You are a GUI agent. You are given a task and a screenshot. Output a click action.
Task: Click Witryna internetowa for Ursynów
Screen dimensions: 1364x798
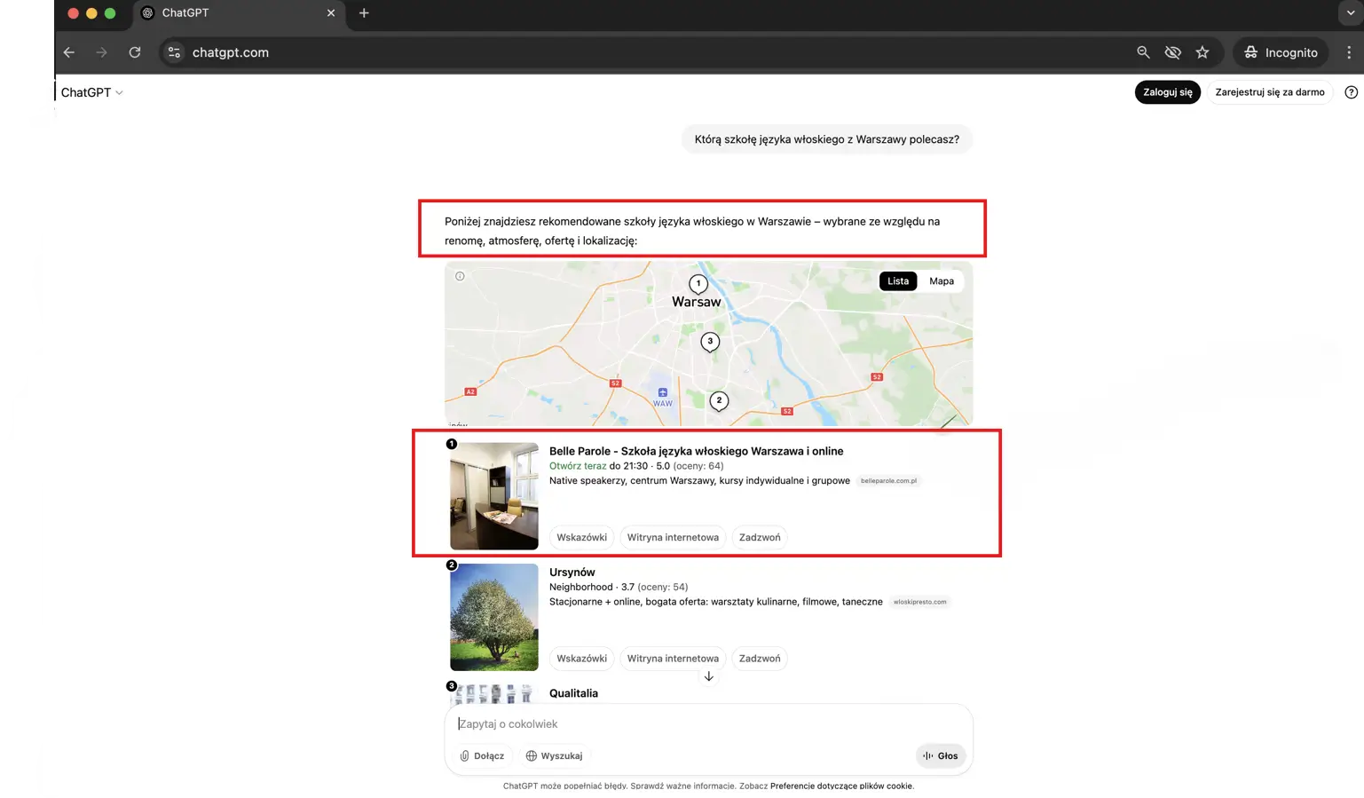(673, 659)
